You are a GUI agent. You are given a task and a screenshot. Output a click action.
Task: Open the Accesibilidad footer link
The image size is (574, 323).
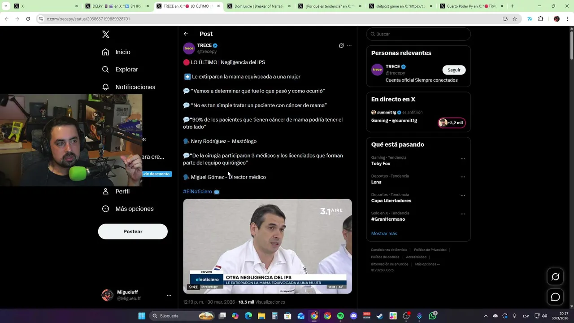point(416,257)
